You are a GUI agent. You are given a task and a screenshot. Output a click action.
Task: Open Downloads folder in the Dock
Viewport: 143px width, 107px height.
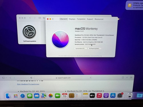tap(140, 95)
